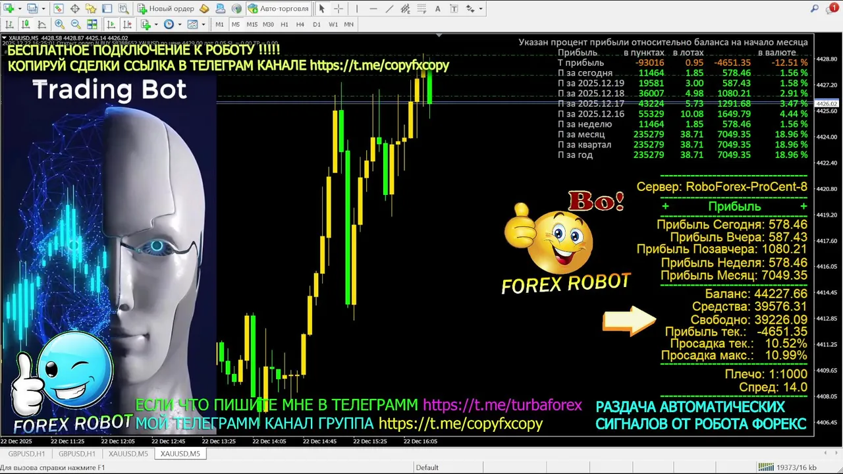Open the Data Window crosshair icon
843x474 pixels.
pyautogui.click(x=75, y=9)
